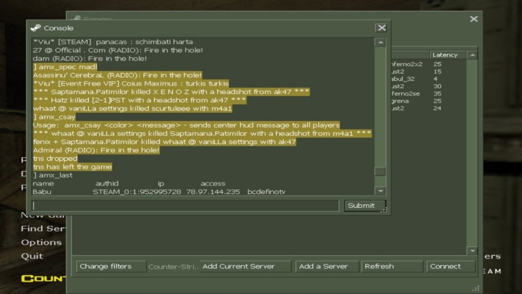
Task: Open Find Servers in the main menu
Action: pyautogui.click(x=43, y=229)
